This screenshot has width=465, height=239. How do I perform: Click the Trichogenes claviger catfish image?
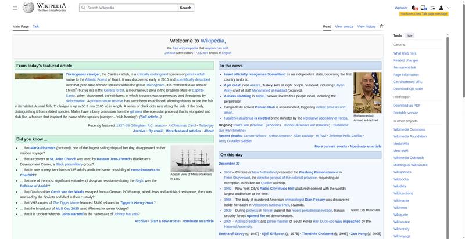[40, 75]
